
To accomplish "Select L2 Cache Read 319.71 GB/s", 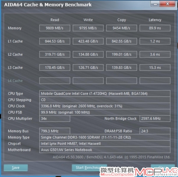I will click(x=54, y=54).
